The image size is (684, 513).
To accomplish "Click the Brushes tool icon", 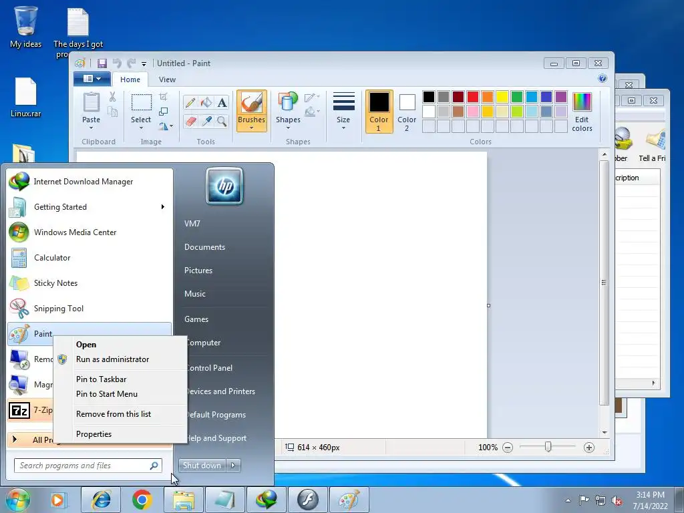I will 252,102.
